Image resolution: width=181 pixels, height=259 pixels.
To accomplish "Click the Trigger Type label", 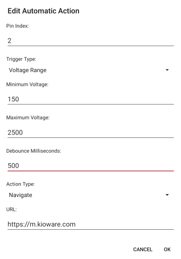I will click(21, 59).
